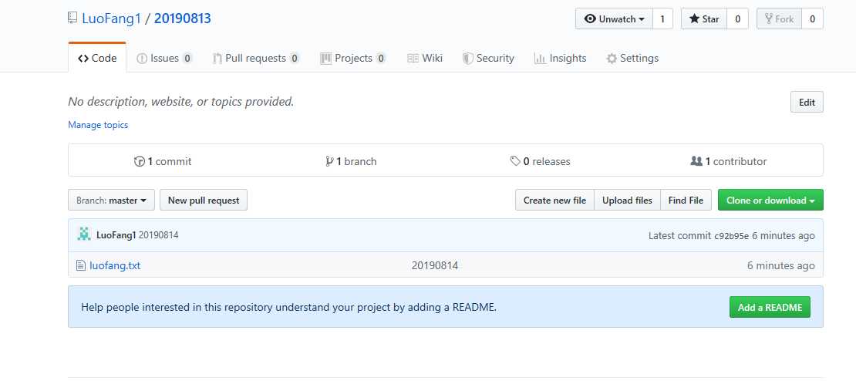Click the New pull request button
Viewport: 856px width, 381px height.
204,201
